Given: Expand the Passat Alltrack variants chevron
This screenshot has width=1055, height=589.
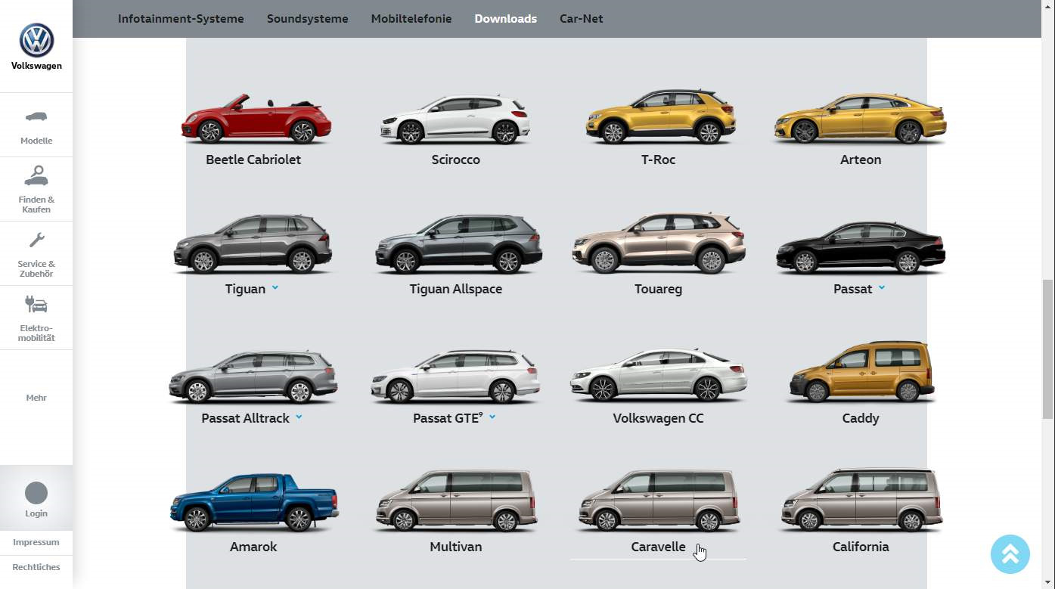Looking at the screenshot, I should (x=299, y=417).
